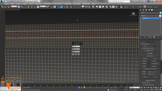Open the named selection sets dropdown
Image resolution: width=162 pixels, height=91 pixels.
pyautogui.click(x=78, y=6)
